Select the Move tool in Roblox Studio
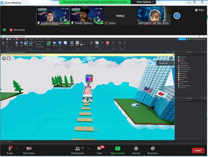The width and height of the screenshot is (208, 157). pos(22,43)
